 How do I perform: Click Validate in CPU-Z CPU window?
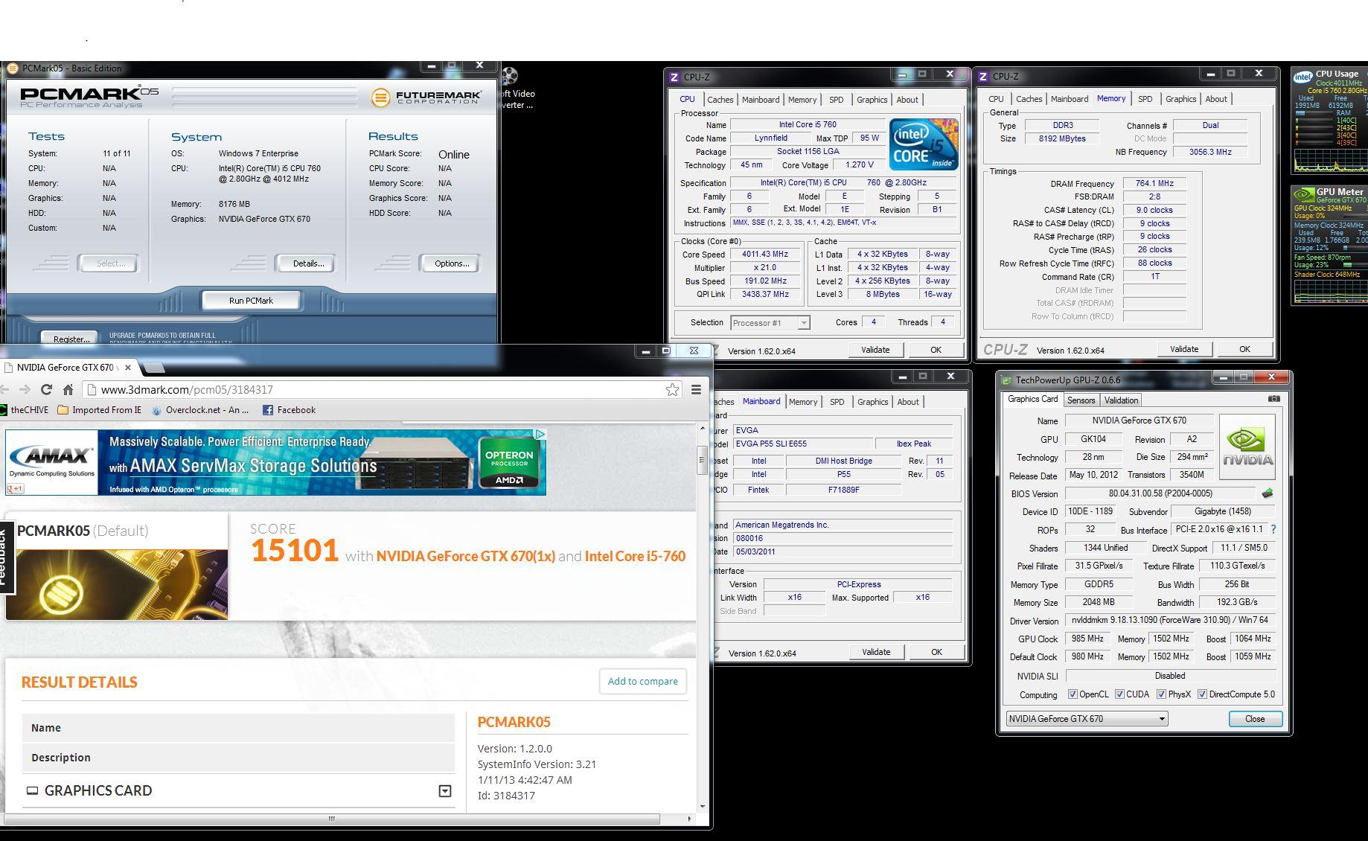875,350
